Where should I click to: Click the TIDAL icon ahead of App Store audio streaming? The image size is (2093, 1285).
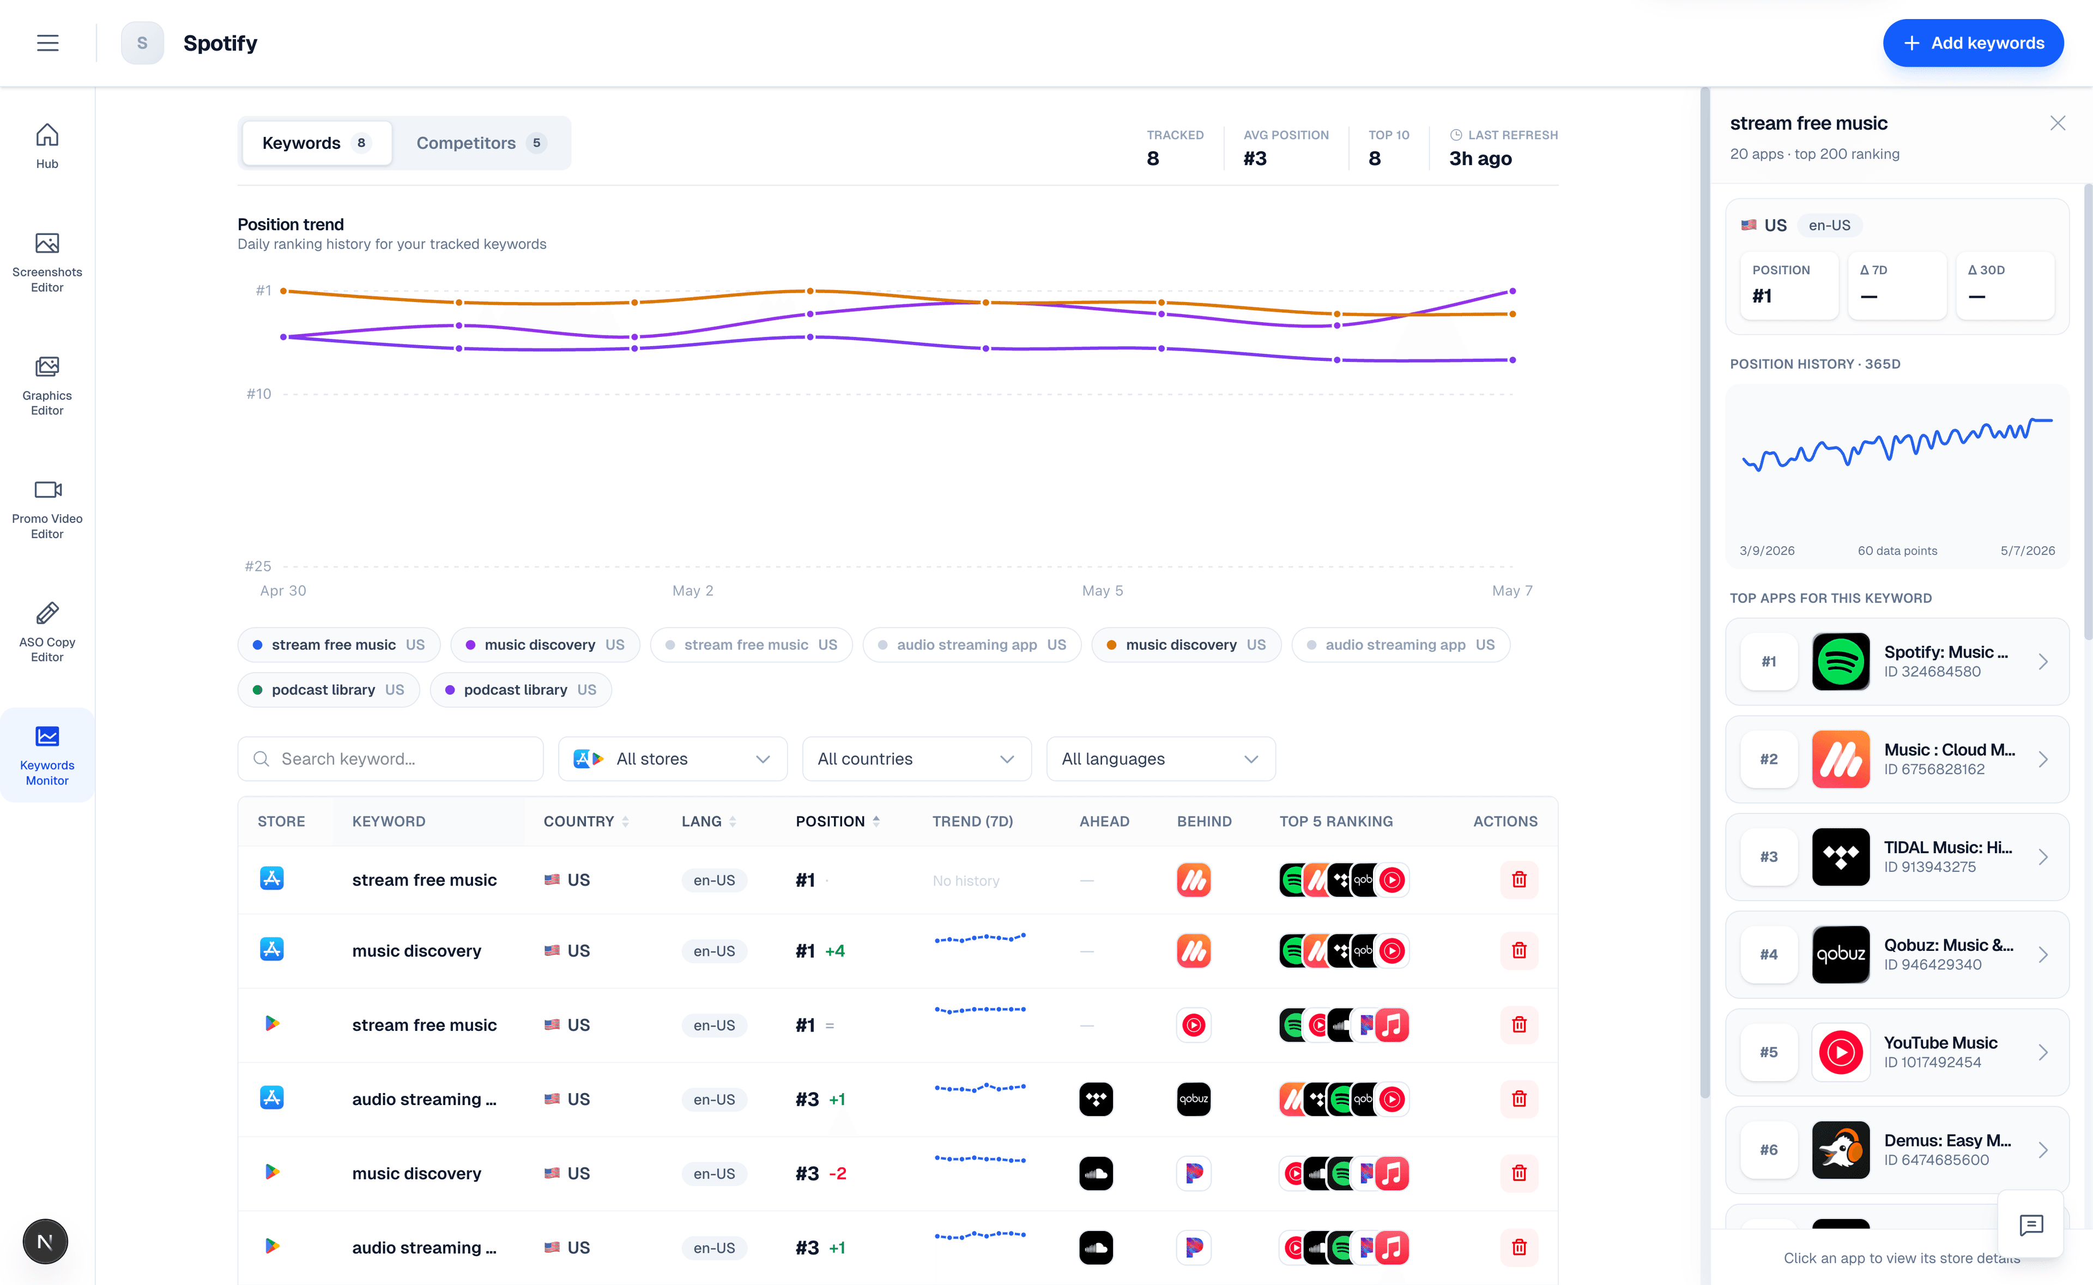[1096, 1099]
